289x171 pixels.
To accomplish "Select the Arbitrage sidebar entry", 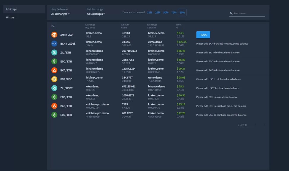I will point(11,9).
